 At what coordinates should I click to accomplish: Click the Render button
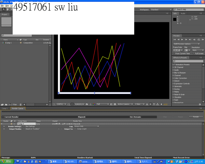[x=196, y=117]
